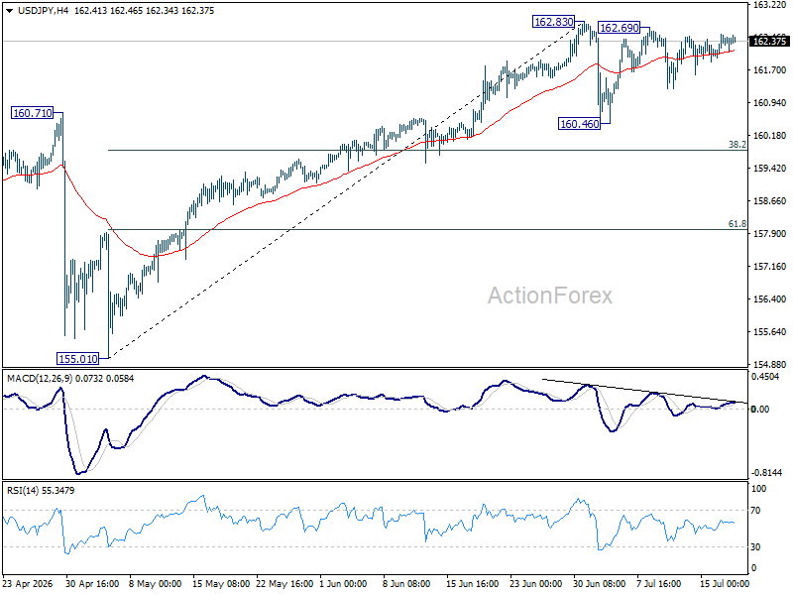Click the 15 May 08:00 time label
This screenshot has height=595, width=793.
[221, 584]
